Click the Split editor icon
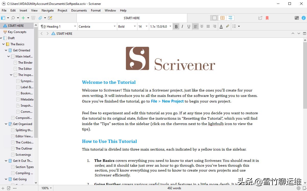Screen dimensions: 307x191 click(x=304, y=33)
